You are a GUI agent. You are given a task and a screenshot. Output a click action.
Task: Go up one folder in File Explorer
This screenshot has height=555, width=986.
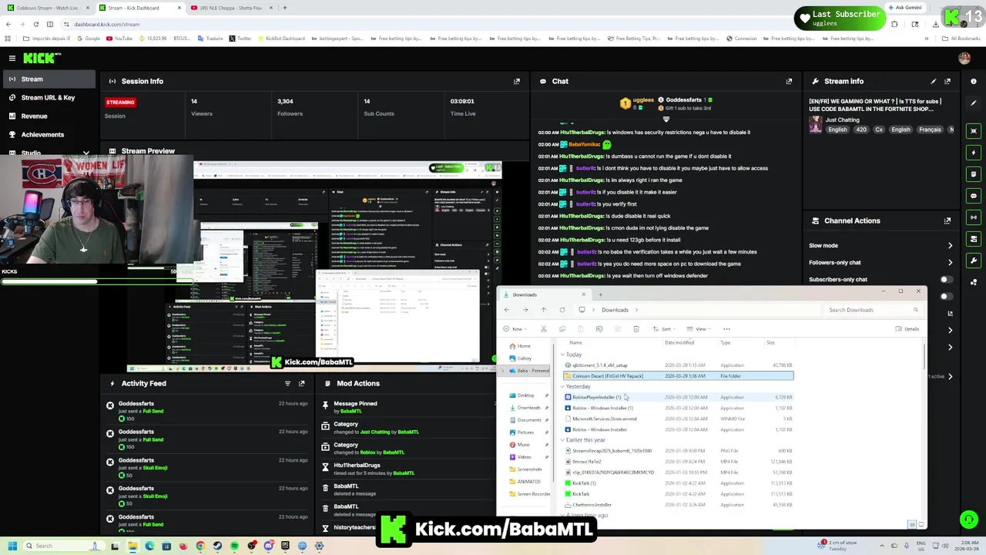pyautogui.click(x=544, y=310)
